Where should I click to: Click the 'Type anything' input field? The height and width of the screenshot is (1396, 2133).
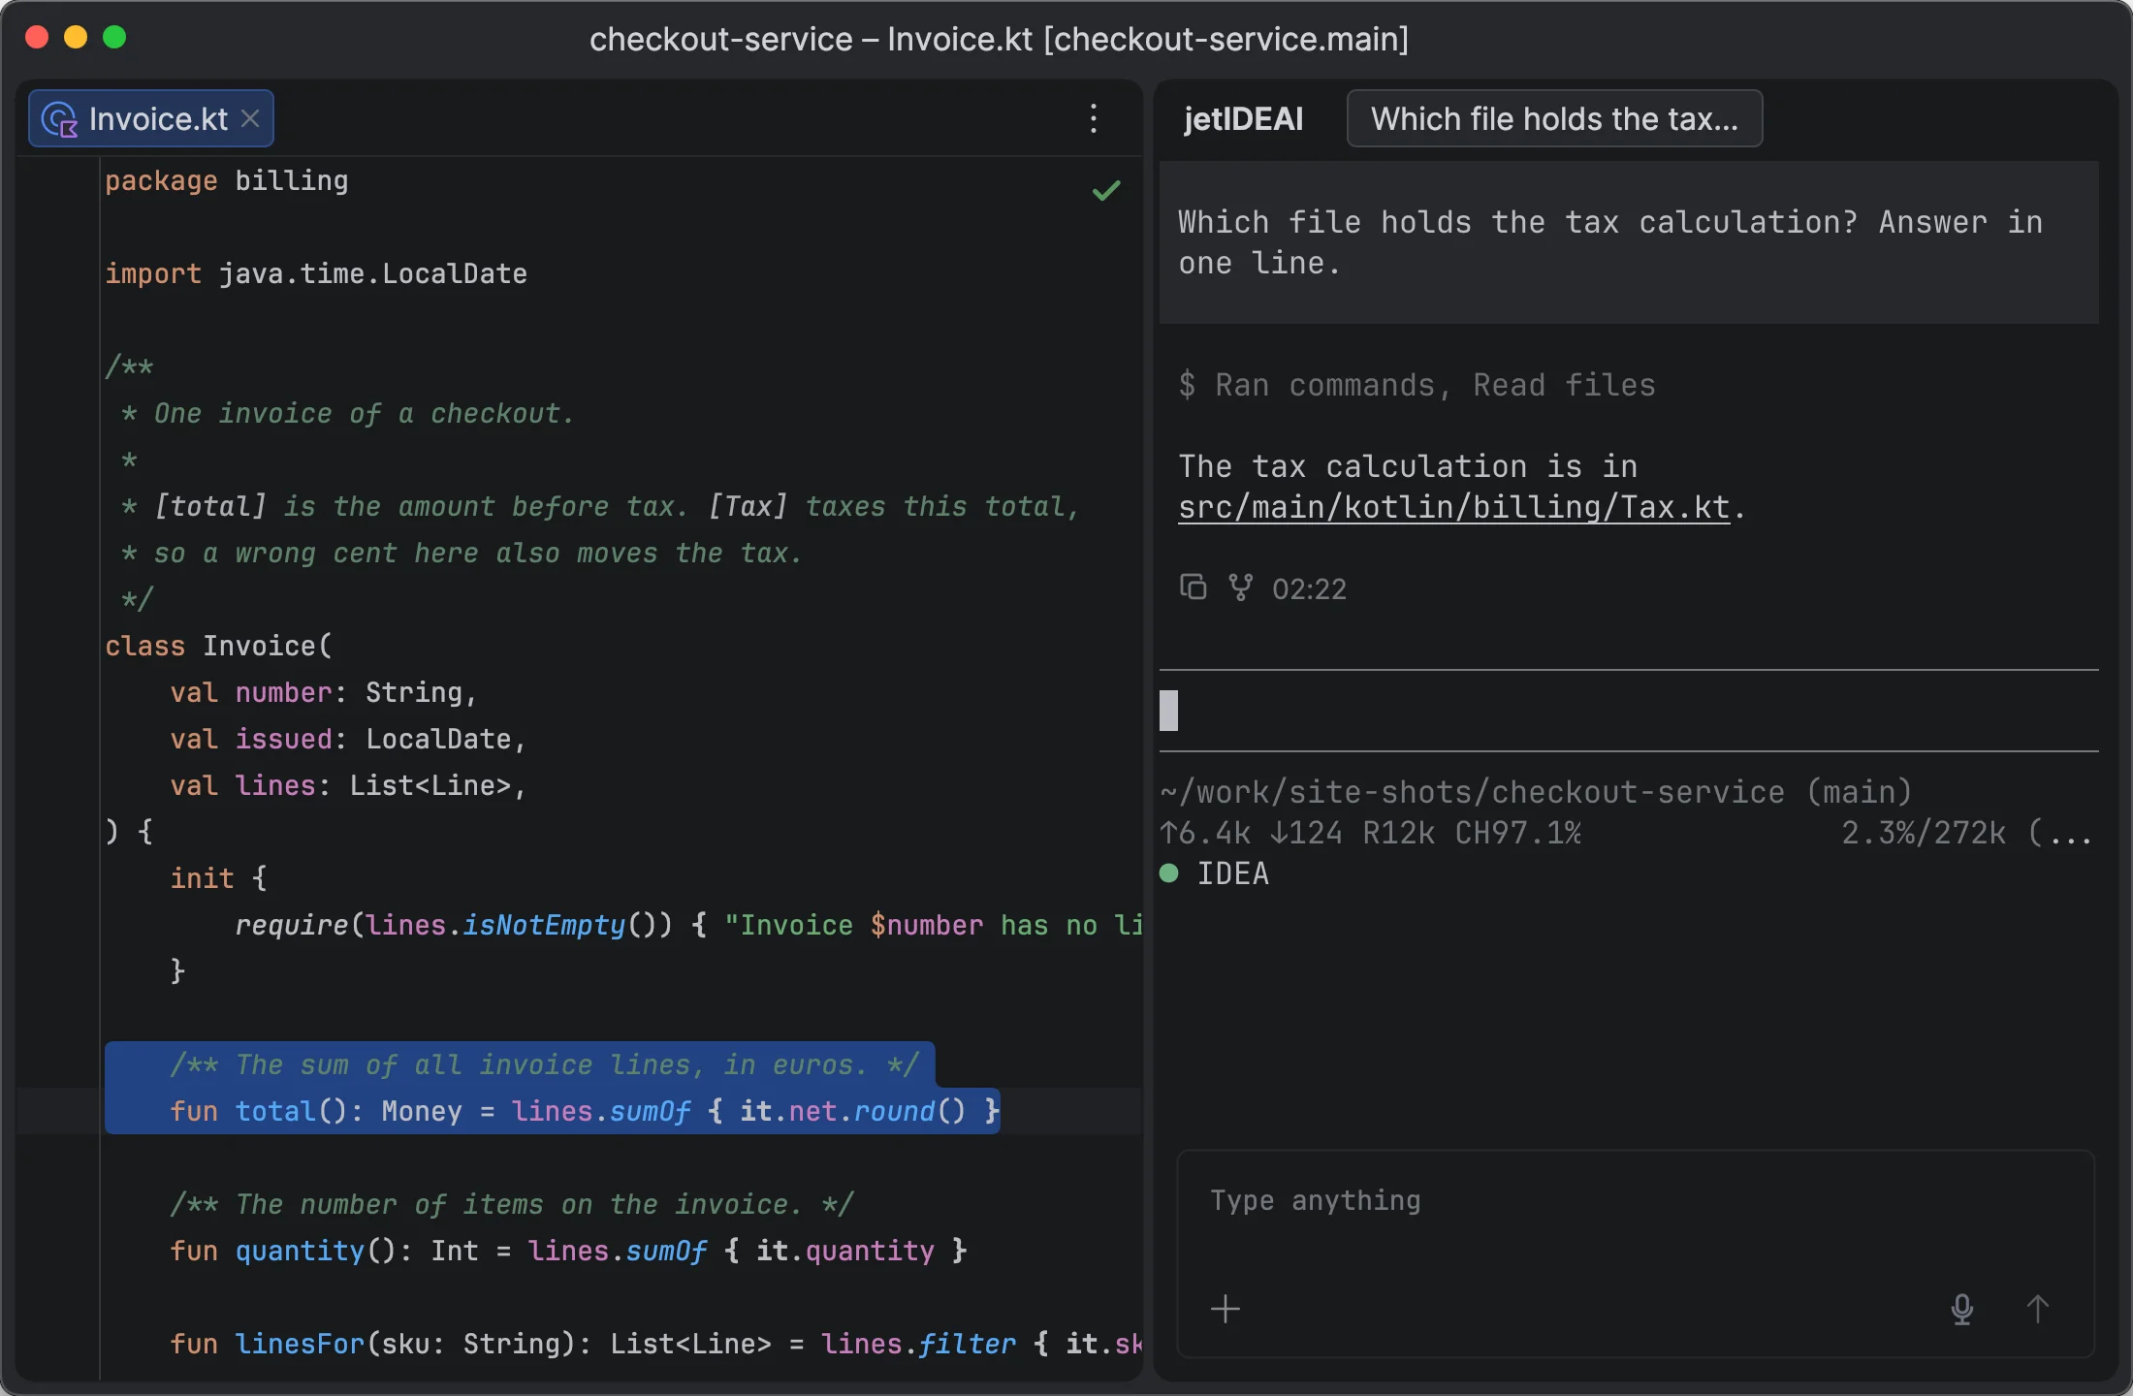pos(1635,1201)
